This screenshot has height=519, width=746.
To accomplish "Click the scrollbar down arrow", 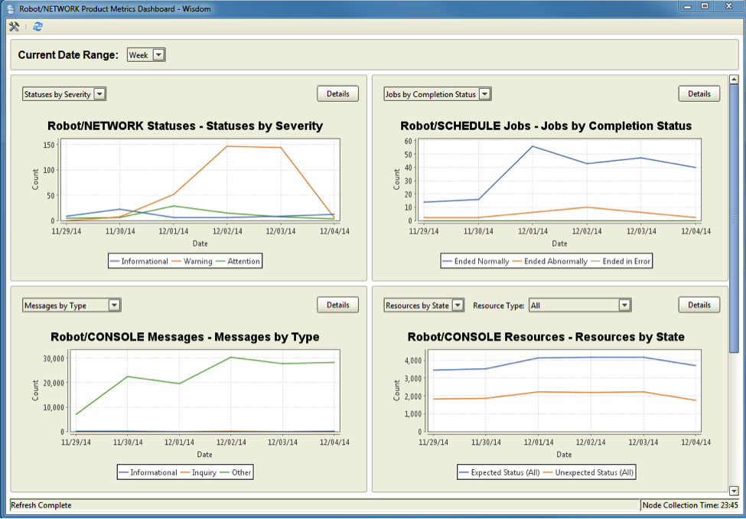I will 734,491.
